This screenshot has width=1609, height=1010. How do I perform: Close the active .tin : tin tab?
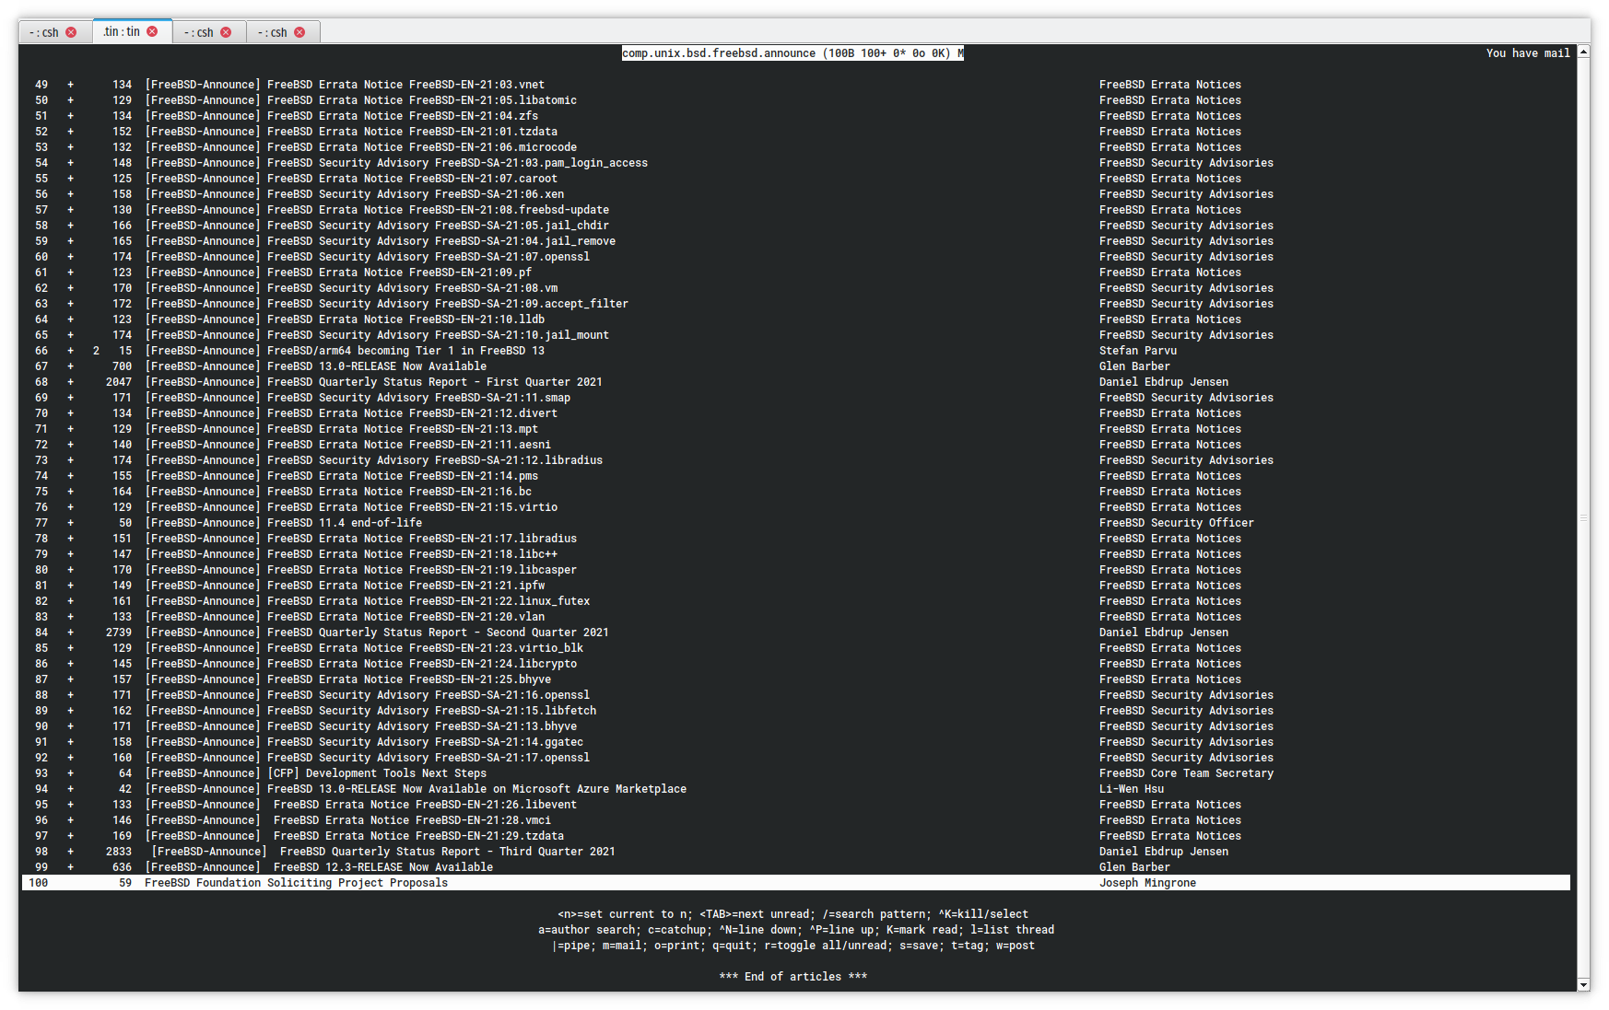tap(152, 31)
